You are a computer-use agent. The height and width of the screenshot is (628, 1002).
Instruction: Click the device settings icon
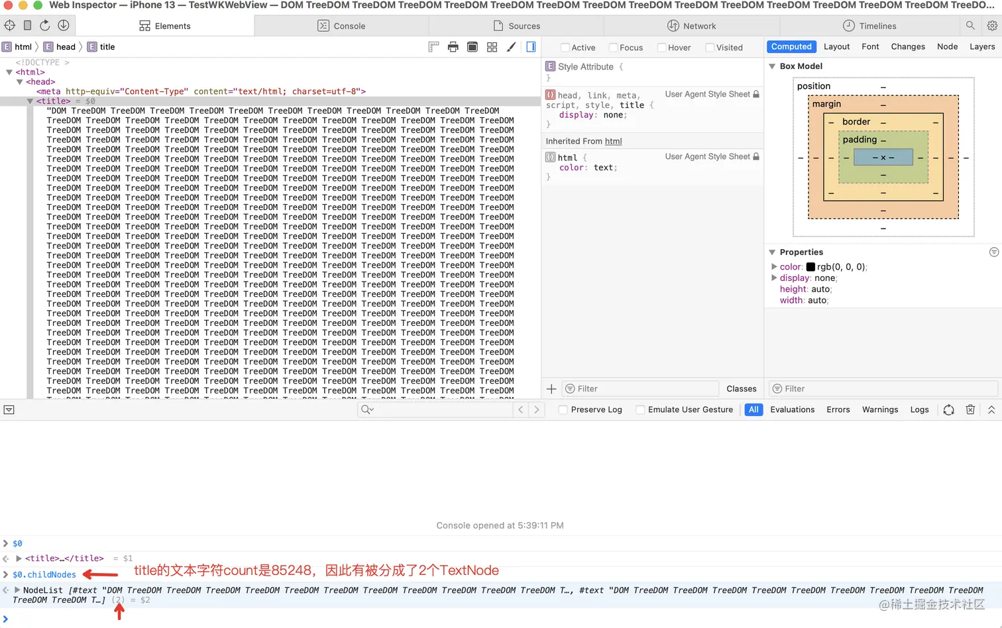pyautogui.click(x=27, y=26)
